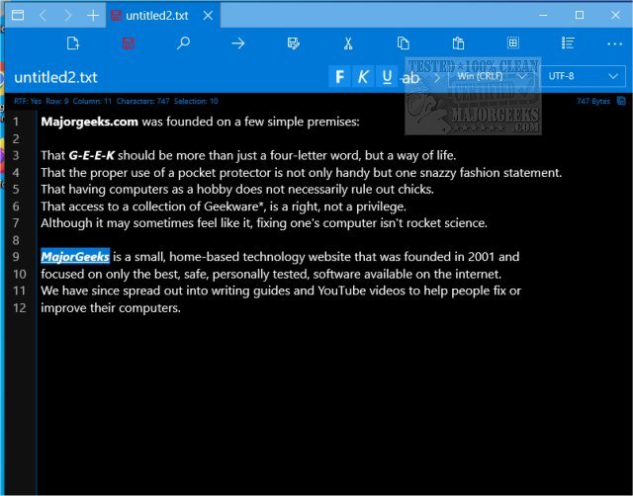This screenshot has width=633, height=496.
Task: Click 'hobby' word on line 5
Action: [x=215, y=190]
